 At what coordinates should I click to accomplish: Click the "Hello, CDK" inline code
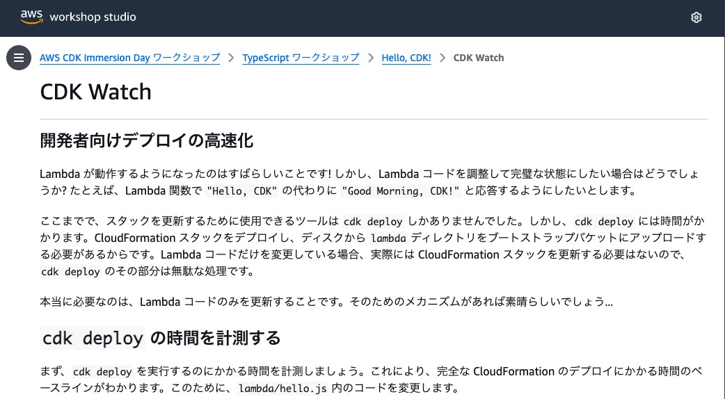pyautogui.click(x=242, y=190)
